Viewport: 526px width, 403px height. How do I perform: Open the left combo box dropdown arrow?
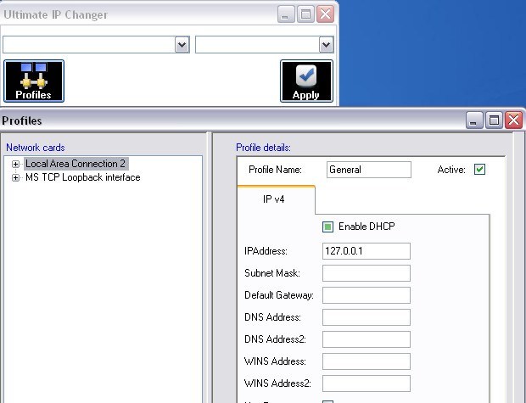[182, 45]
